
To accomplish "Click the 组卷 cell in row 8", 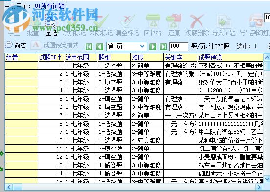I will tap(22, 124).
